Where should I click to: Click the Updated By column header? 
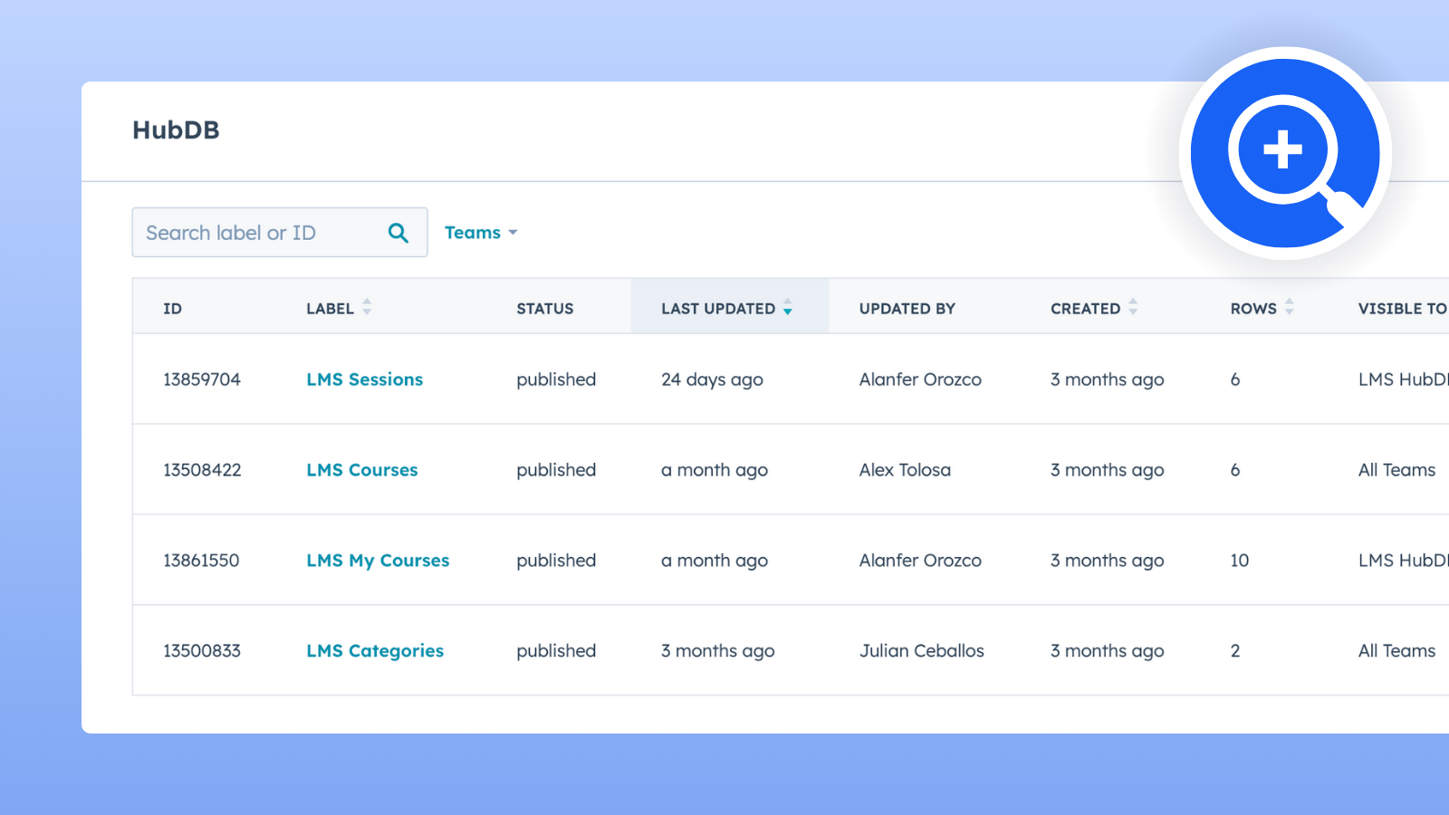pos(907,309)
